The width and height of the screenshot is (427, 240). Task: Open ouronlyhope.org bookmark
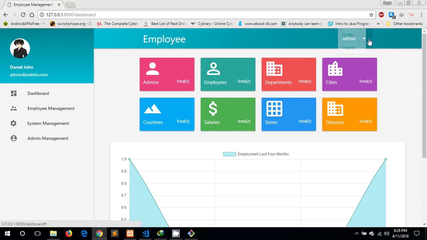point(71,24)
